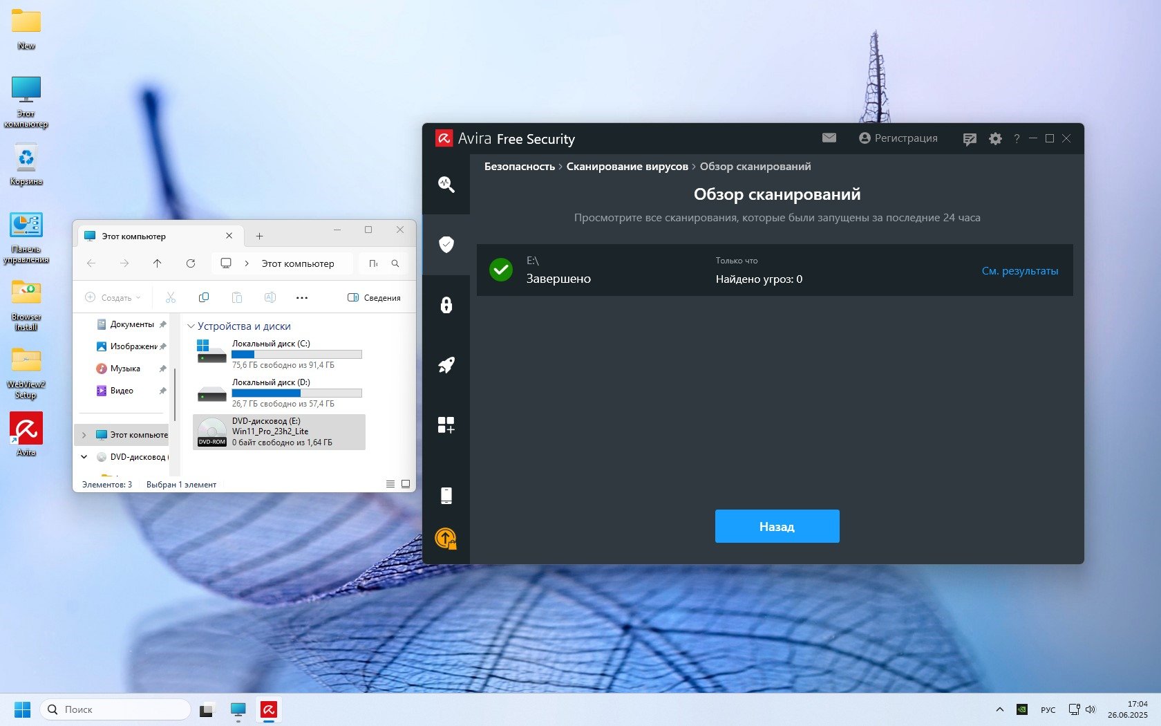
Task: Open the Performance rocket sidebar icon
Action: (x=446, y=365)
